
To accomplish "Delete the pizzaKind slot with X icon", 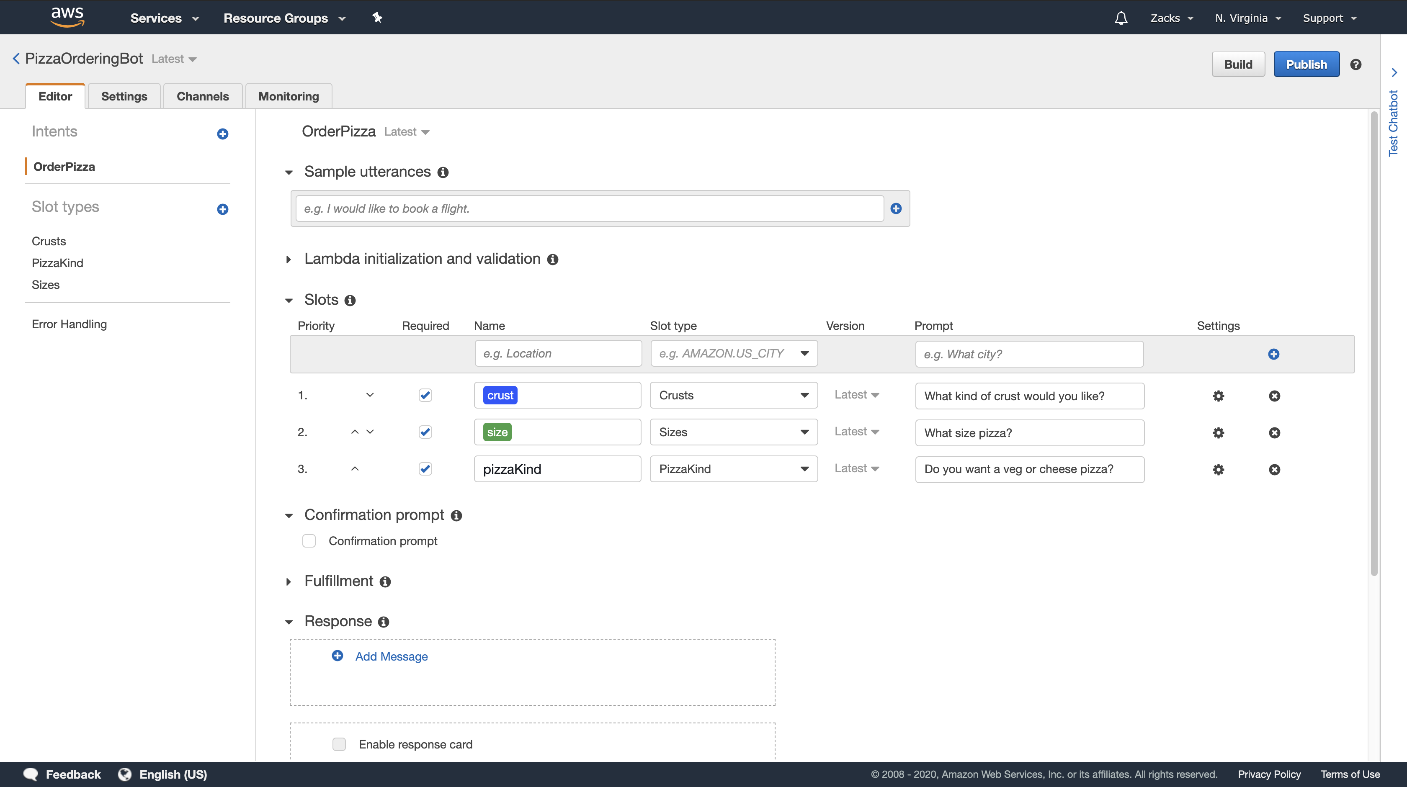I will (x=1274, y=470).
